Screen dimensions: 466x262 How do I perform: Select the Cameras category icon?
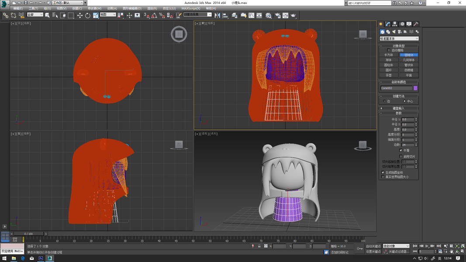[400, 32]
